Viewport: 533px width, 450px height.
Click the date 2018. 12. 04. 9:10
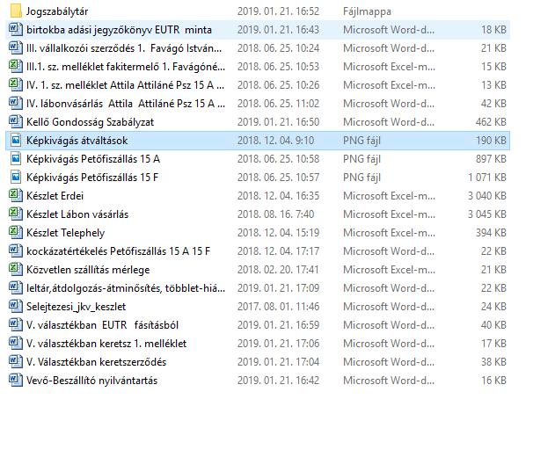coord(275,141)
